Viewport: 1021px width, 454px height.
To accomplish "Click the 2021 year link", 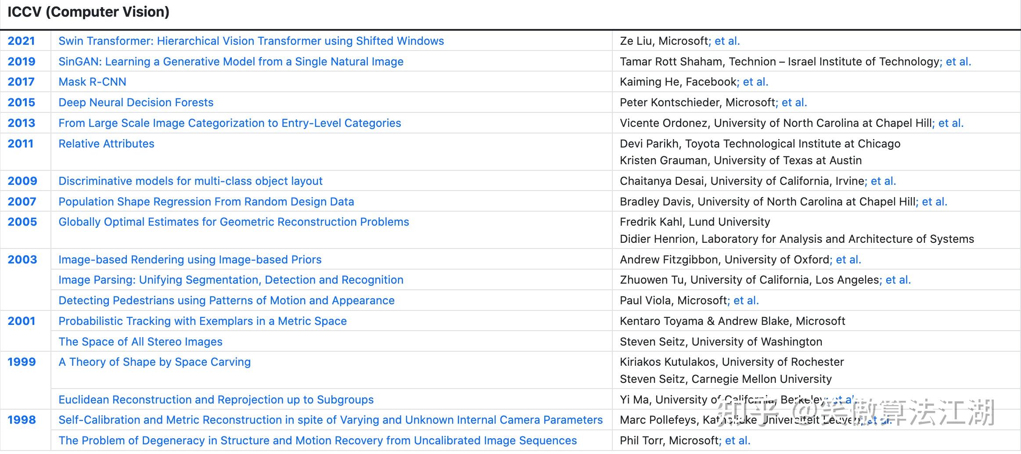I will 21,41.
